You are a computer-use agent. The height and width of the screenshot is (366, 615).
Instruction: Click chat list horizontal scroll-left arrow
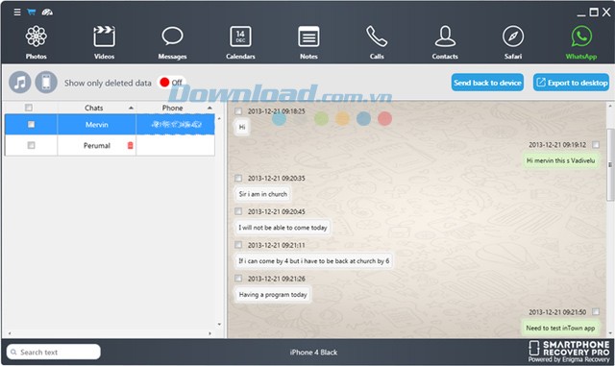coord(10,334)
